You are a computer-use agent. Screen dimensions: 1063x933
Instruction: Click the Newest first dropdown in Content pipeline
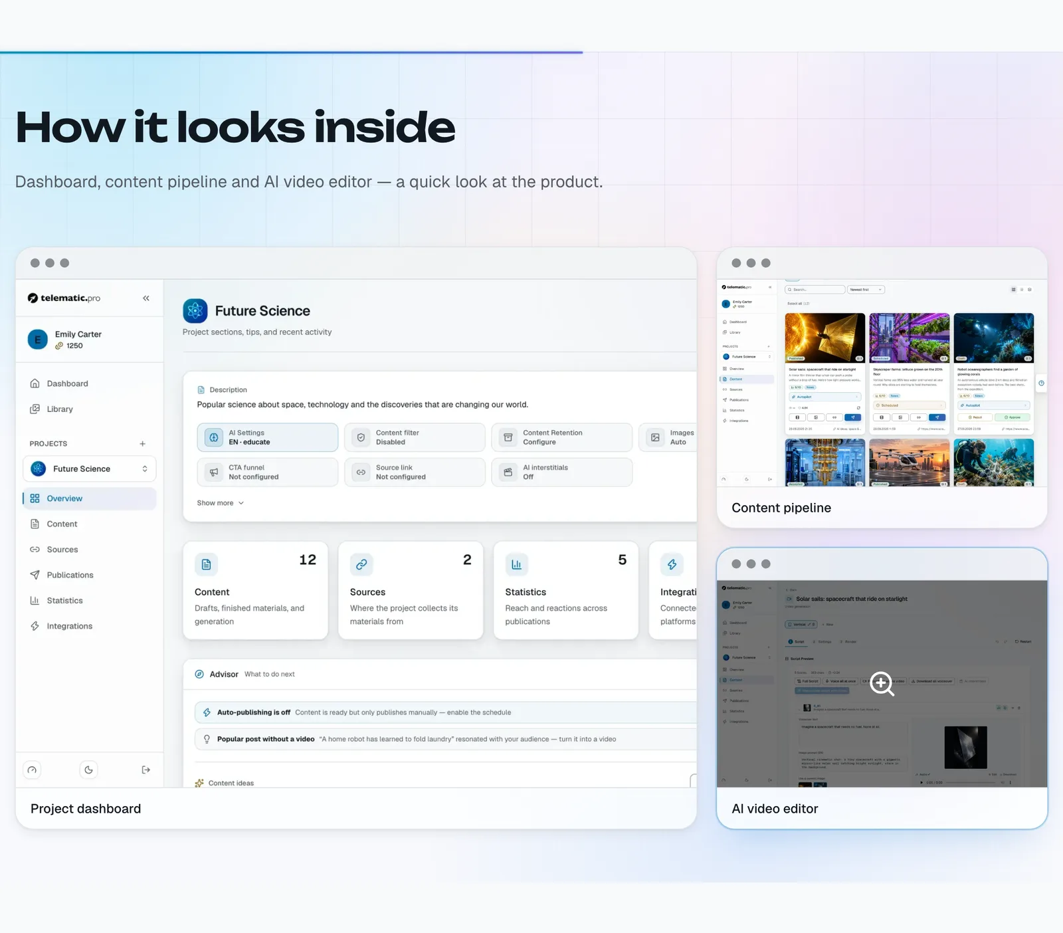click(866, 290)
